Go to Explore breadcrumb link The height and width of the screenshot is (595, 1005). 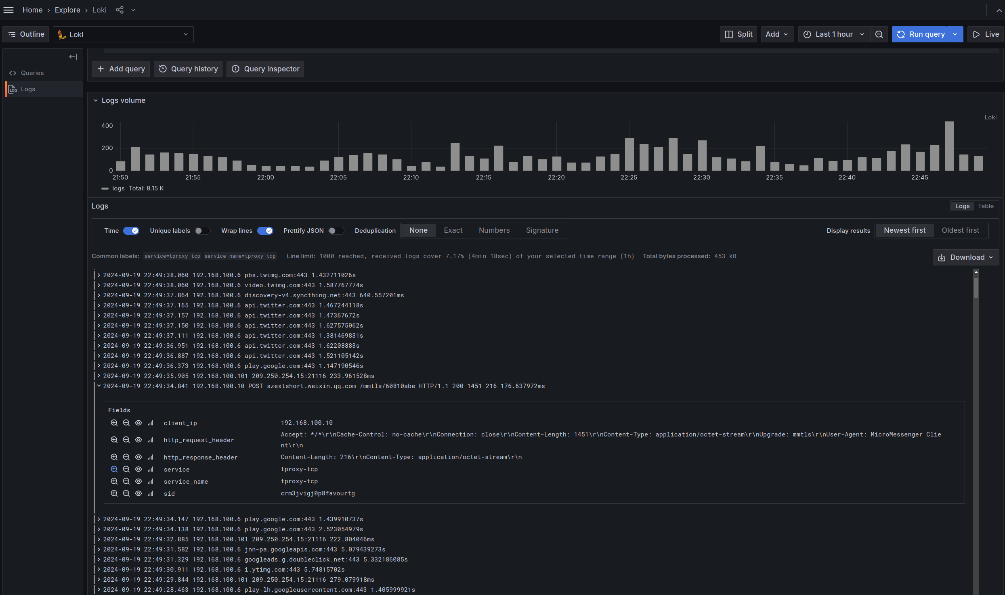(x=67, y=10)
